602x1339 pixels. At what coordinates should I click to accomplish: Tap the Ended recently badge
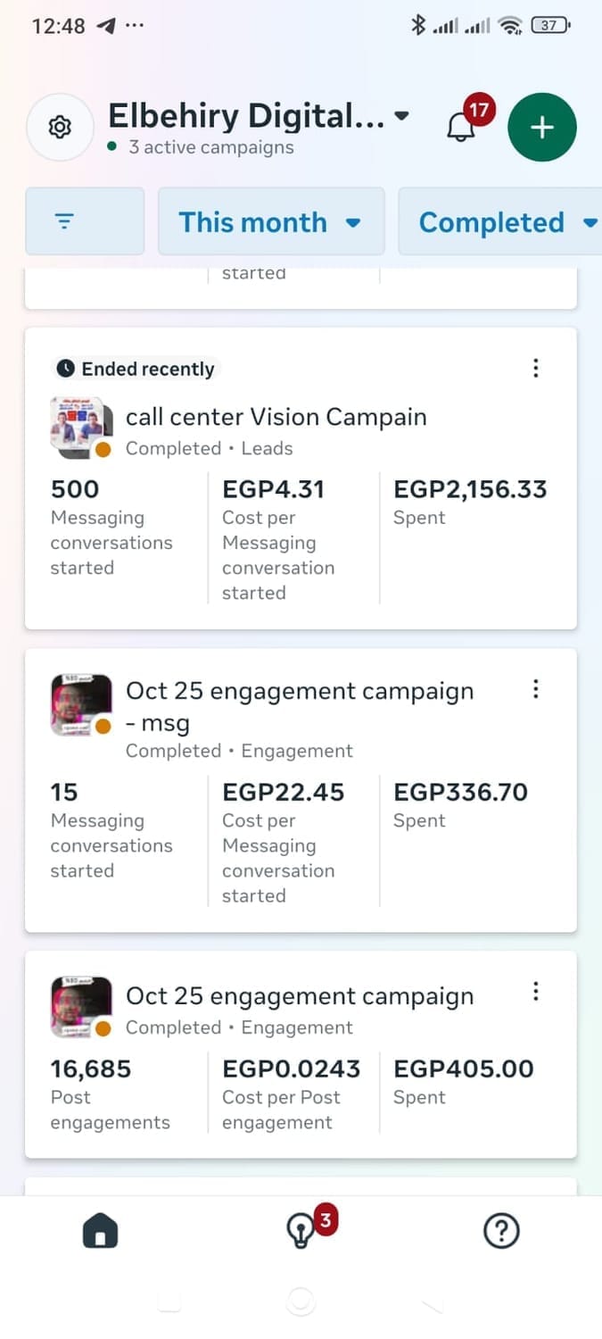[x=136, y=369]
